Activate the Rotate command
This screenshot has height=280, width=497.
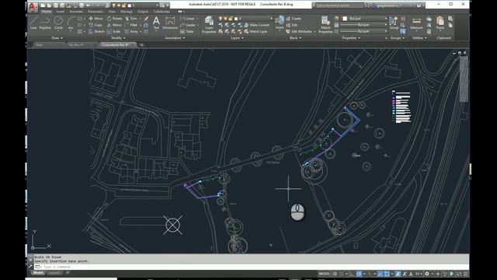[x=115, y=19]
